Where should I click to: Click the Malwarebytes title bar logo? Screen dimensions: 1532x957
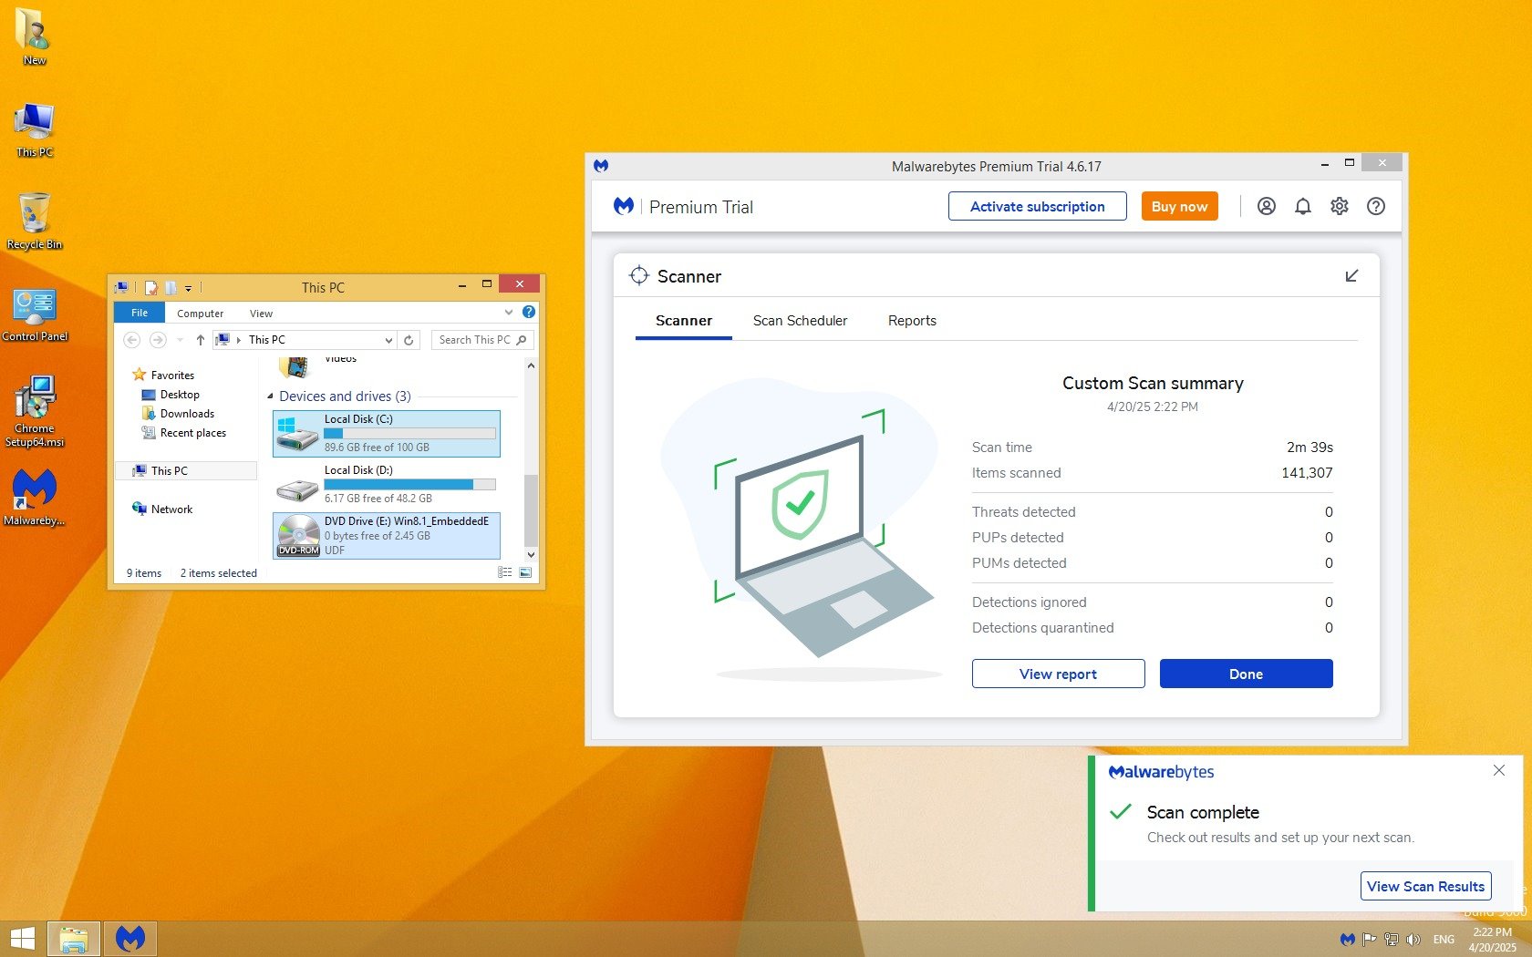pyautogui.click(x=601, y=166)
